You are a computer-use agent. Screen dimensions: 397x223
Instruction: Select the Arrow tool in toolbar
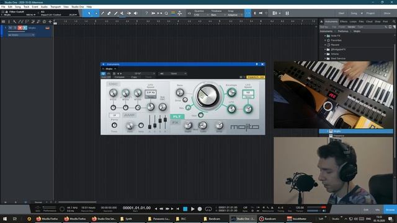coord(89,13)
